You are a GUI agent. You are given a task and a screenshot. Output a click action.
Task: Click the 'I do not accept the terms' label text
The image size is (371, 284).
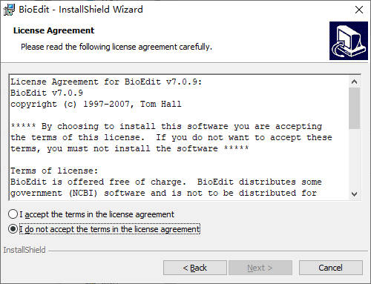pos(110,229)
